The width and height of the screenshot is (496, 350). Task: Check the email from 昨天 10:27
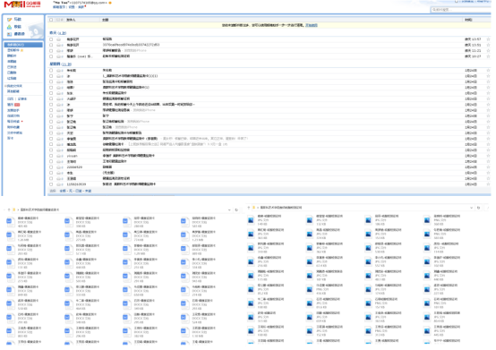click(x=51, y=56)
